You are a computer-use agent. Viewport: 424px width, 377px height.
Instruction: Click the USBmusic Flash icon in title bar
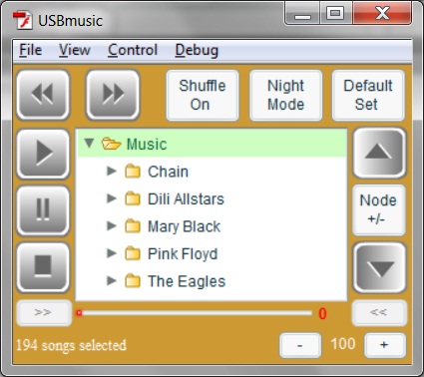click(x=23, y=20)
